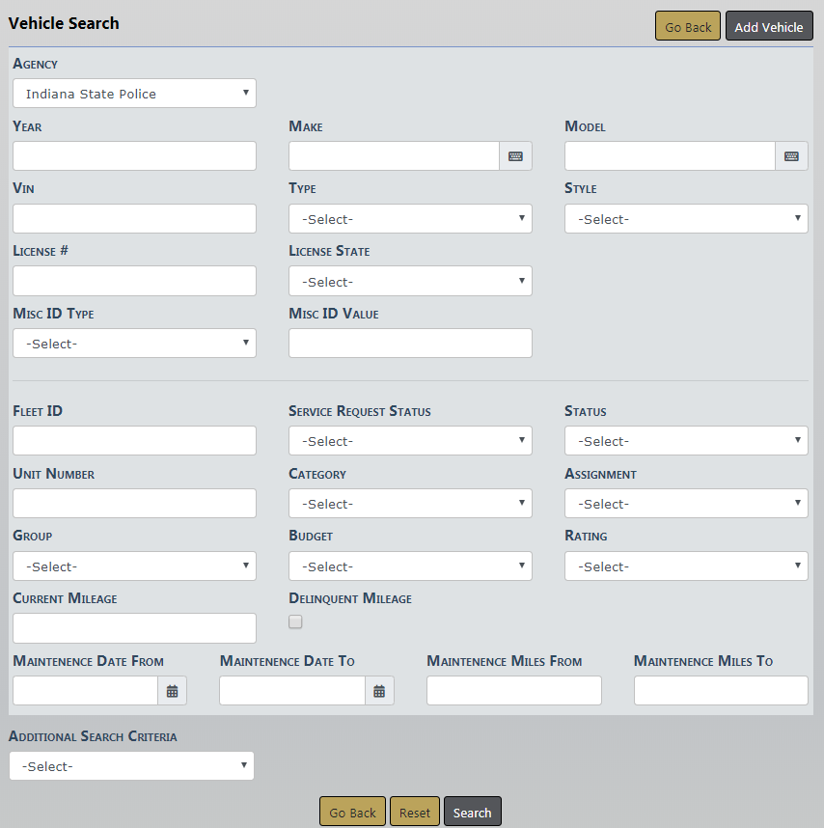Toggle the Delinquent Mileage checkbox
The image size is (824, 828).
click(x=295, y=622)
